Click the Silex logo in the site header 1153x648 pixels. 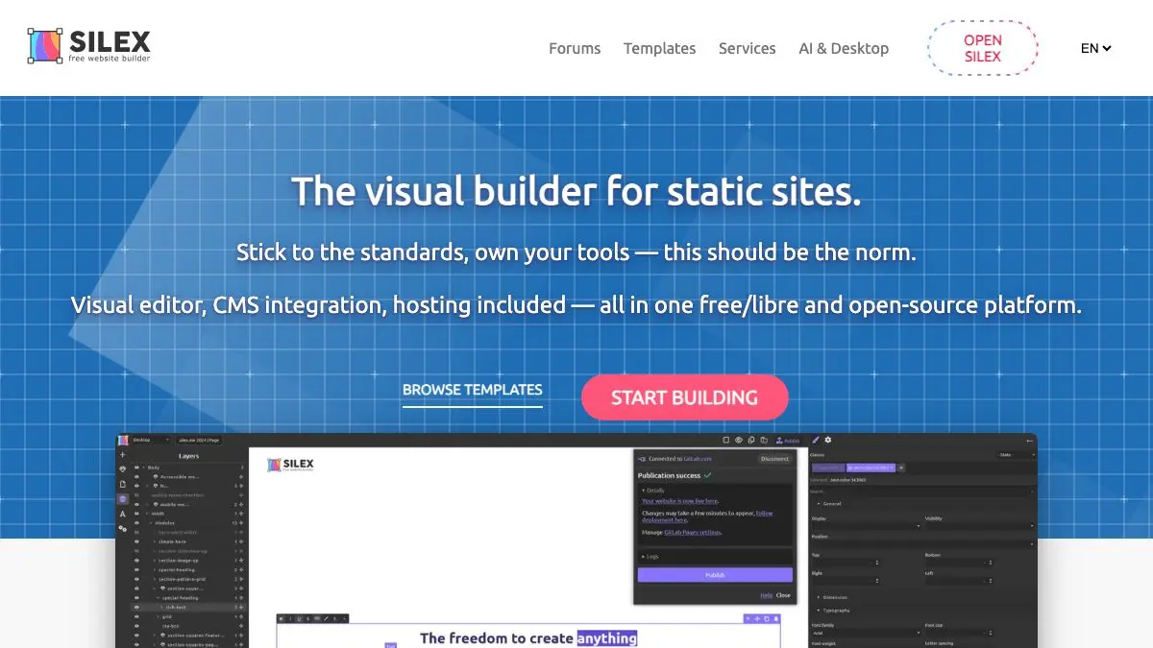[88, 46]
